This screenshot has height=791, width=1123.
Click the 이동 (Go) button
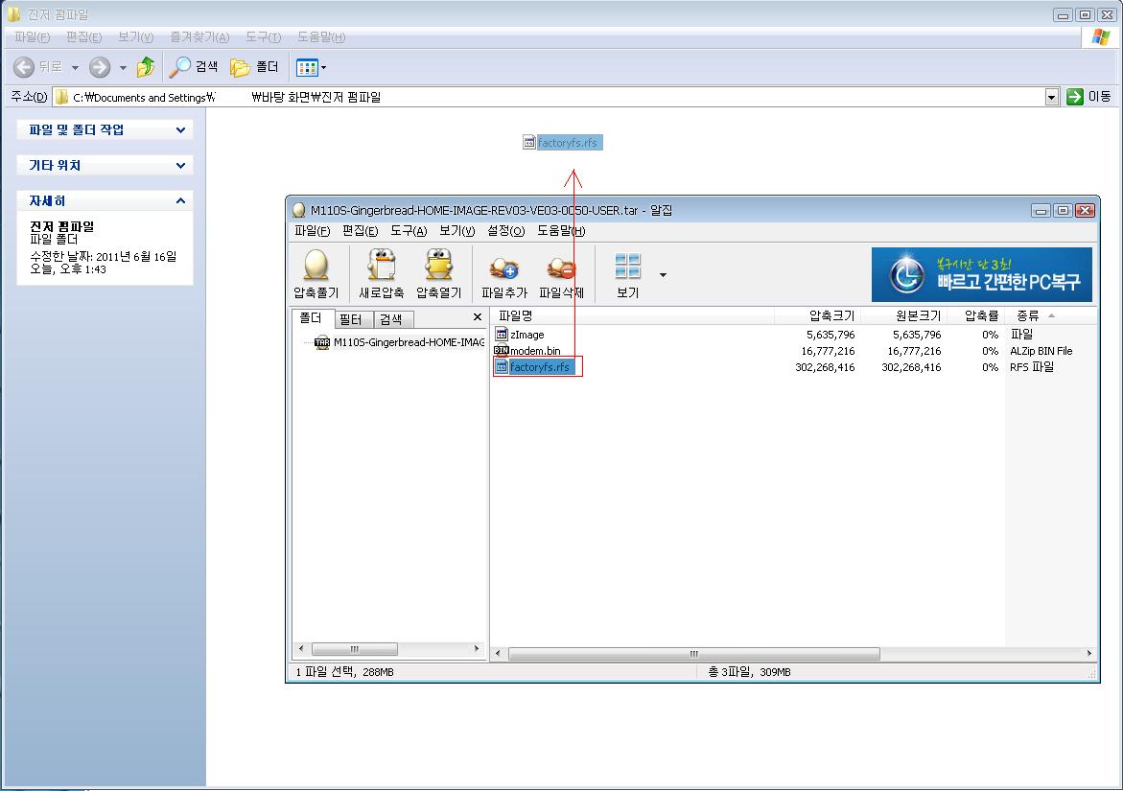[x=1089, y=97]
